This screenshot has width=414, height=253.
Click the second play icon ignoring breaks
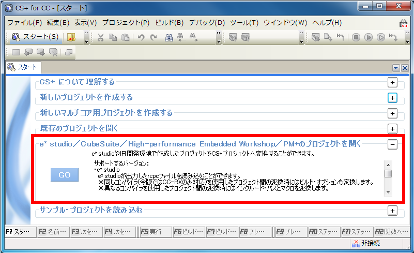381,38
